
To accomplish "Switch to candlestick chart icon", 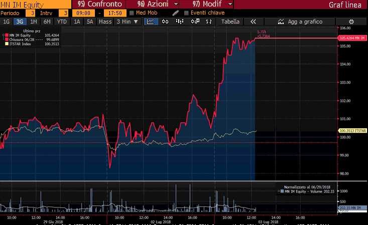I will click(x=165, y=22).
